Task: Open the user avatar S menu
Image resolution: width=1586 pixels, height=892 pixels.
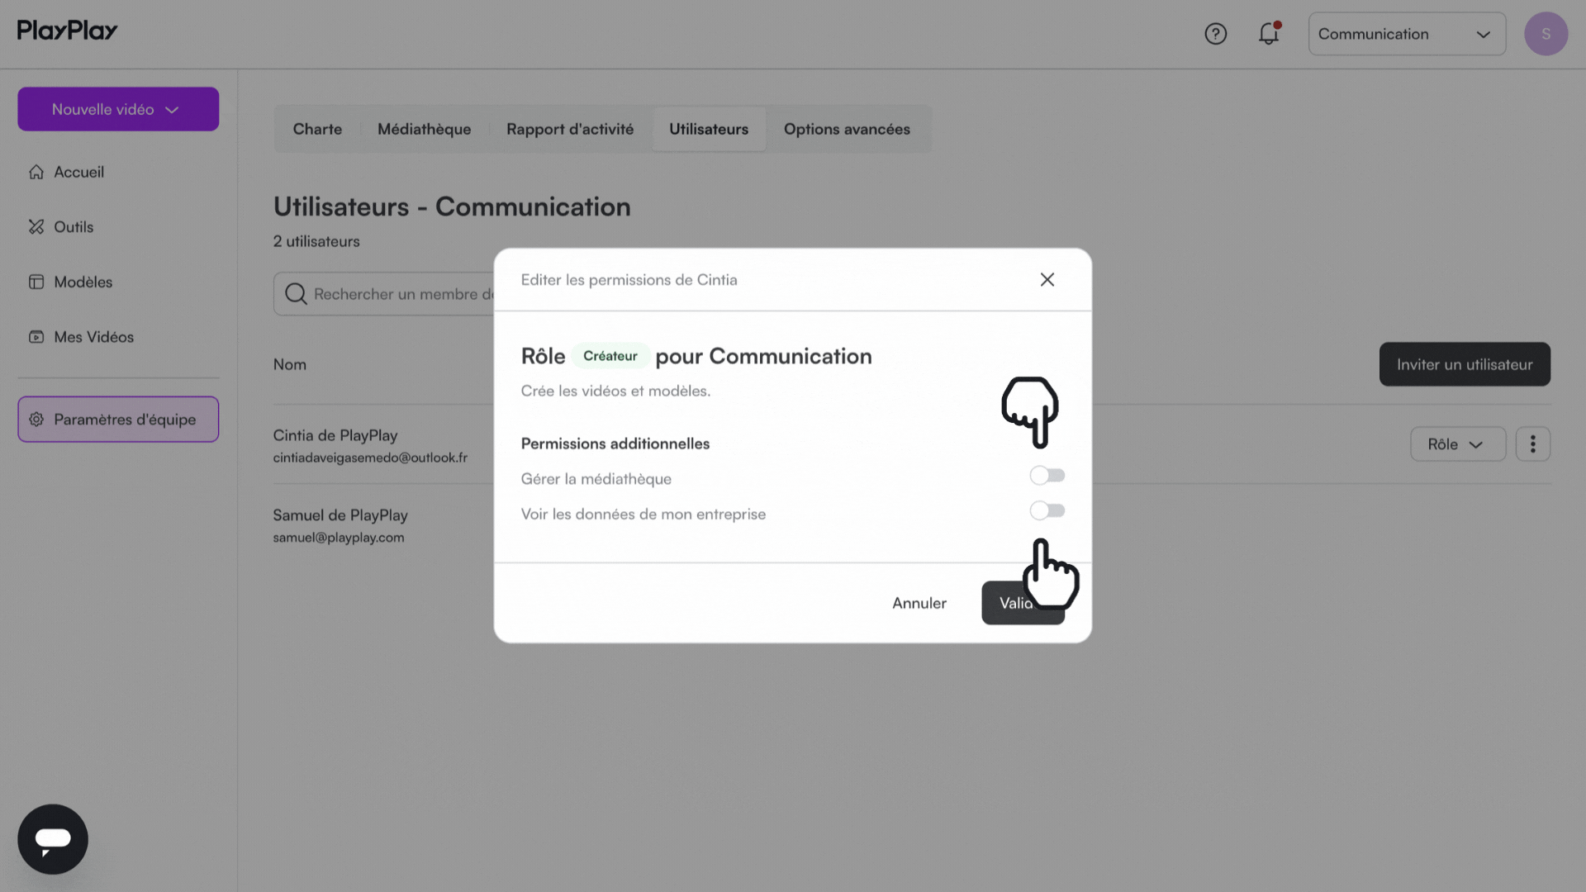Action: coord(1546,34)
